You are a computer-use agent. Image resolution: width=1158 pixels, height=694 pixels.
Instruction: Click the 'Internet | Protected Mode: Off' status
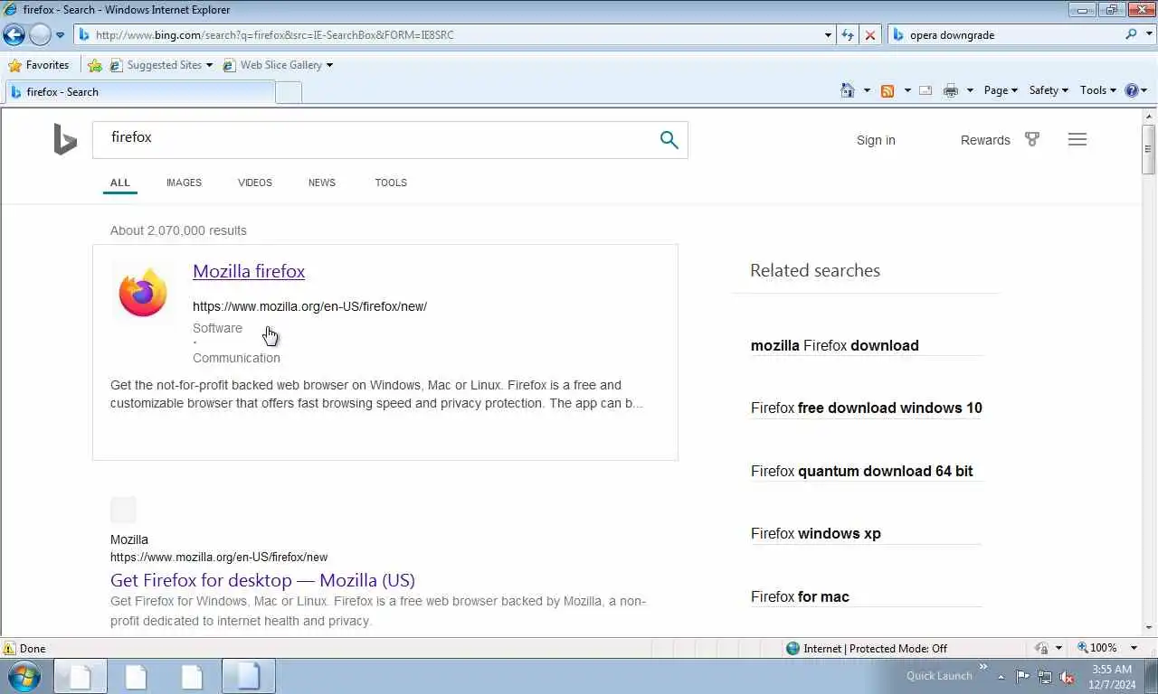coord(867,648)
